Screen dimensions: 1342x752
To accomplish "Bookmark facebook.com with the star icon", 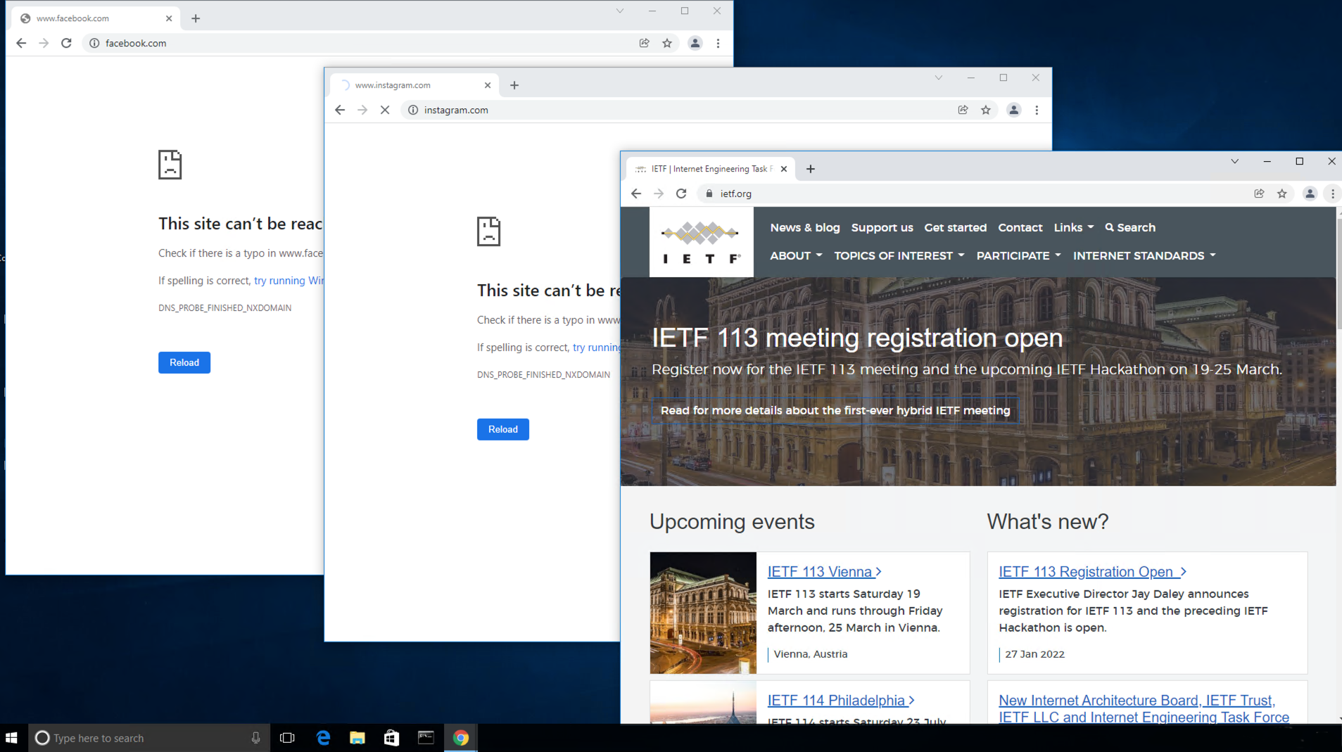I will (667, 43).
